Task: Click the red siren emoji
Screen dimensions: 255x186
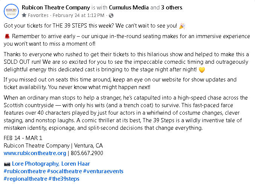Action: click(7, 37)
